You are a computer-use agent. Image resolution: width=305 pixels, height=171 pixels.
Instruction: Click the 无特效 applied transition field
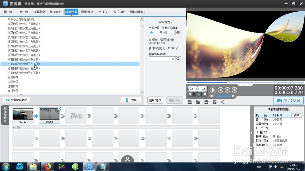pos(162,33)
